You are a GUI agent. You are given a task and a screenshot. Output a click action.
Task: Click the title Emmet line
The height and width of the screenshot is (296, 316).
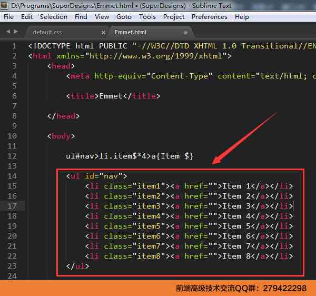[113, 96]
